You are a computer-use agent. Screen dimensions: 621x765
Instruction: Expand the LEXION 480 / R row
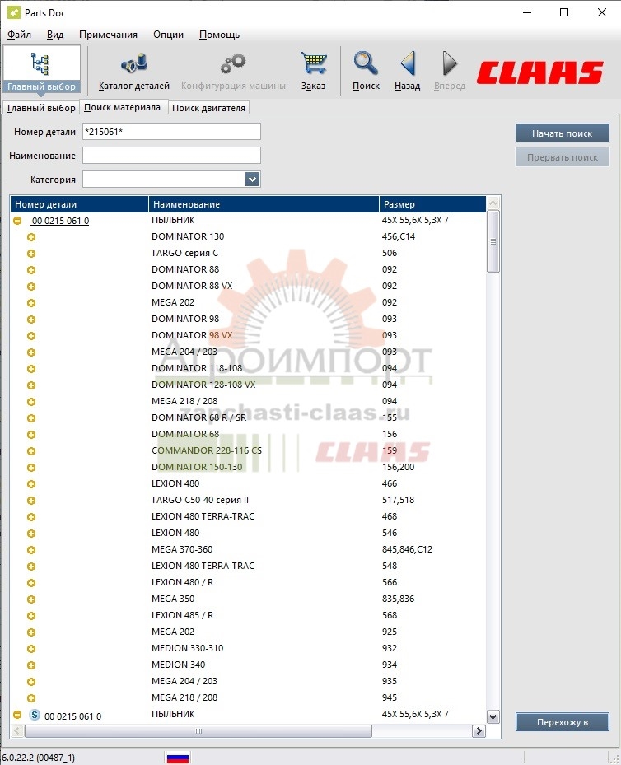pyautogui.click(x=31, y=583)
